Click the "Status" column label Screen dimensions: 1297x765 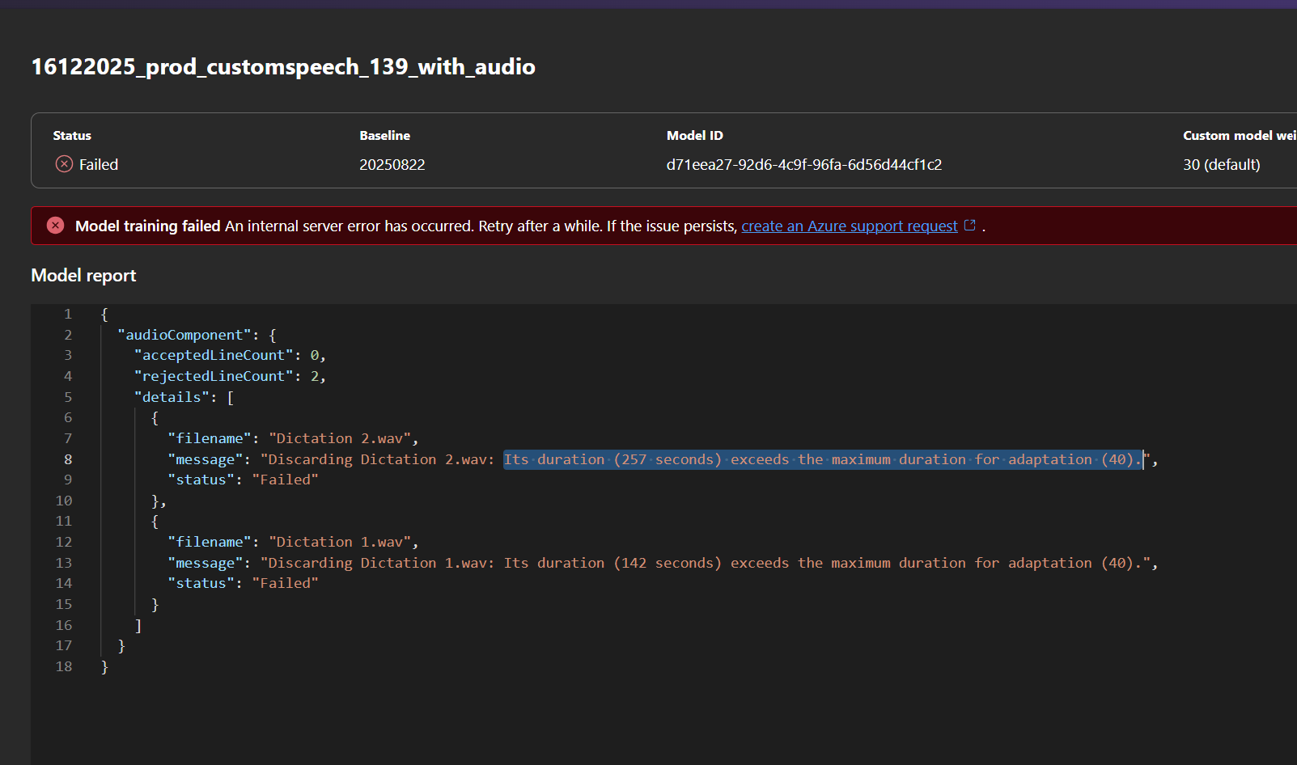tap(72, 136)
